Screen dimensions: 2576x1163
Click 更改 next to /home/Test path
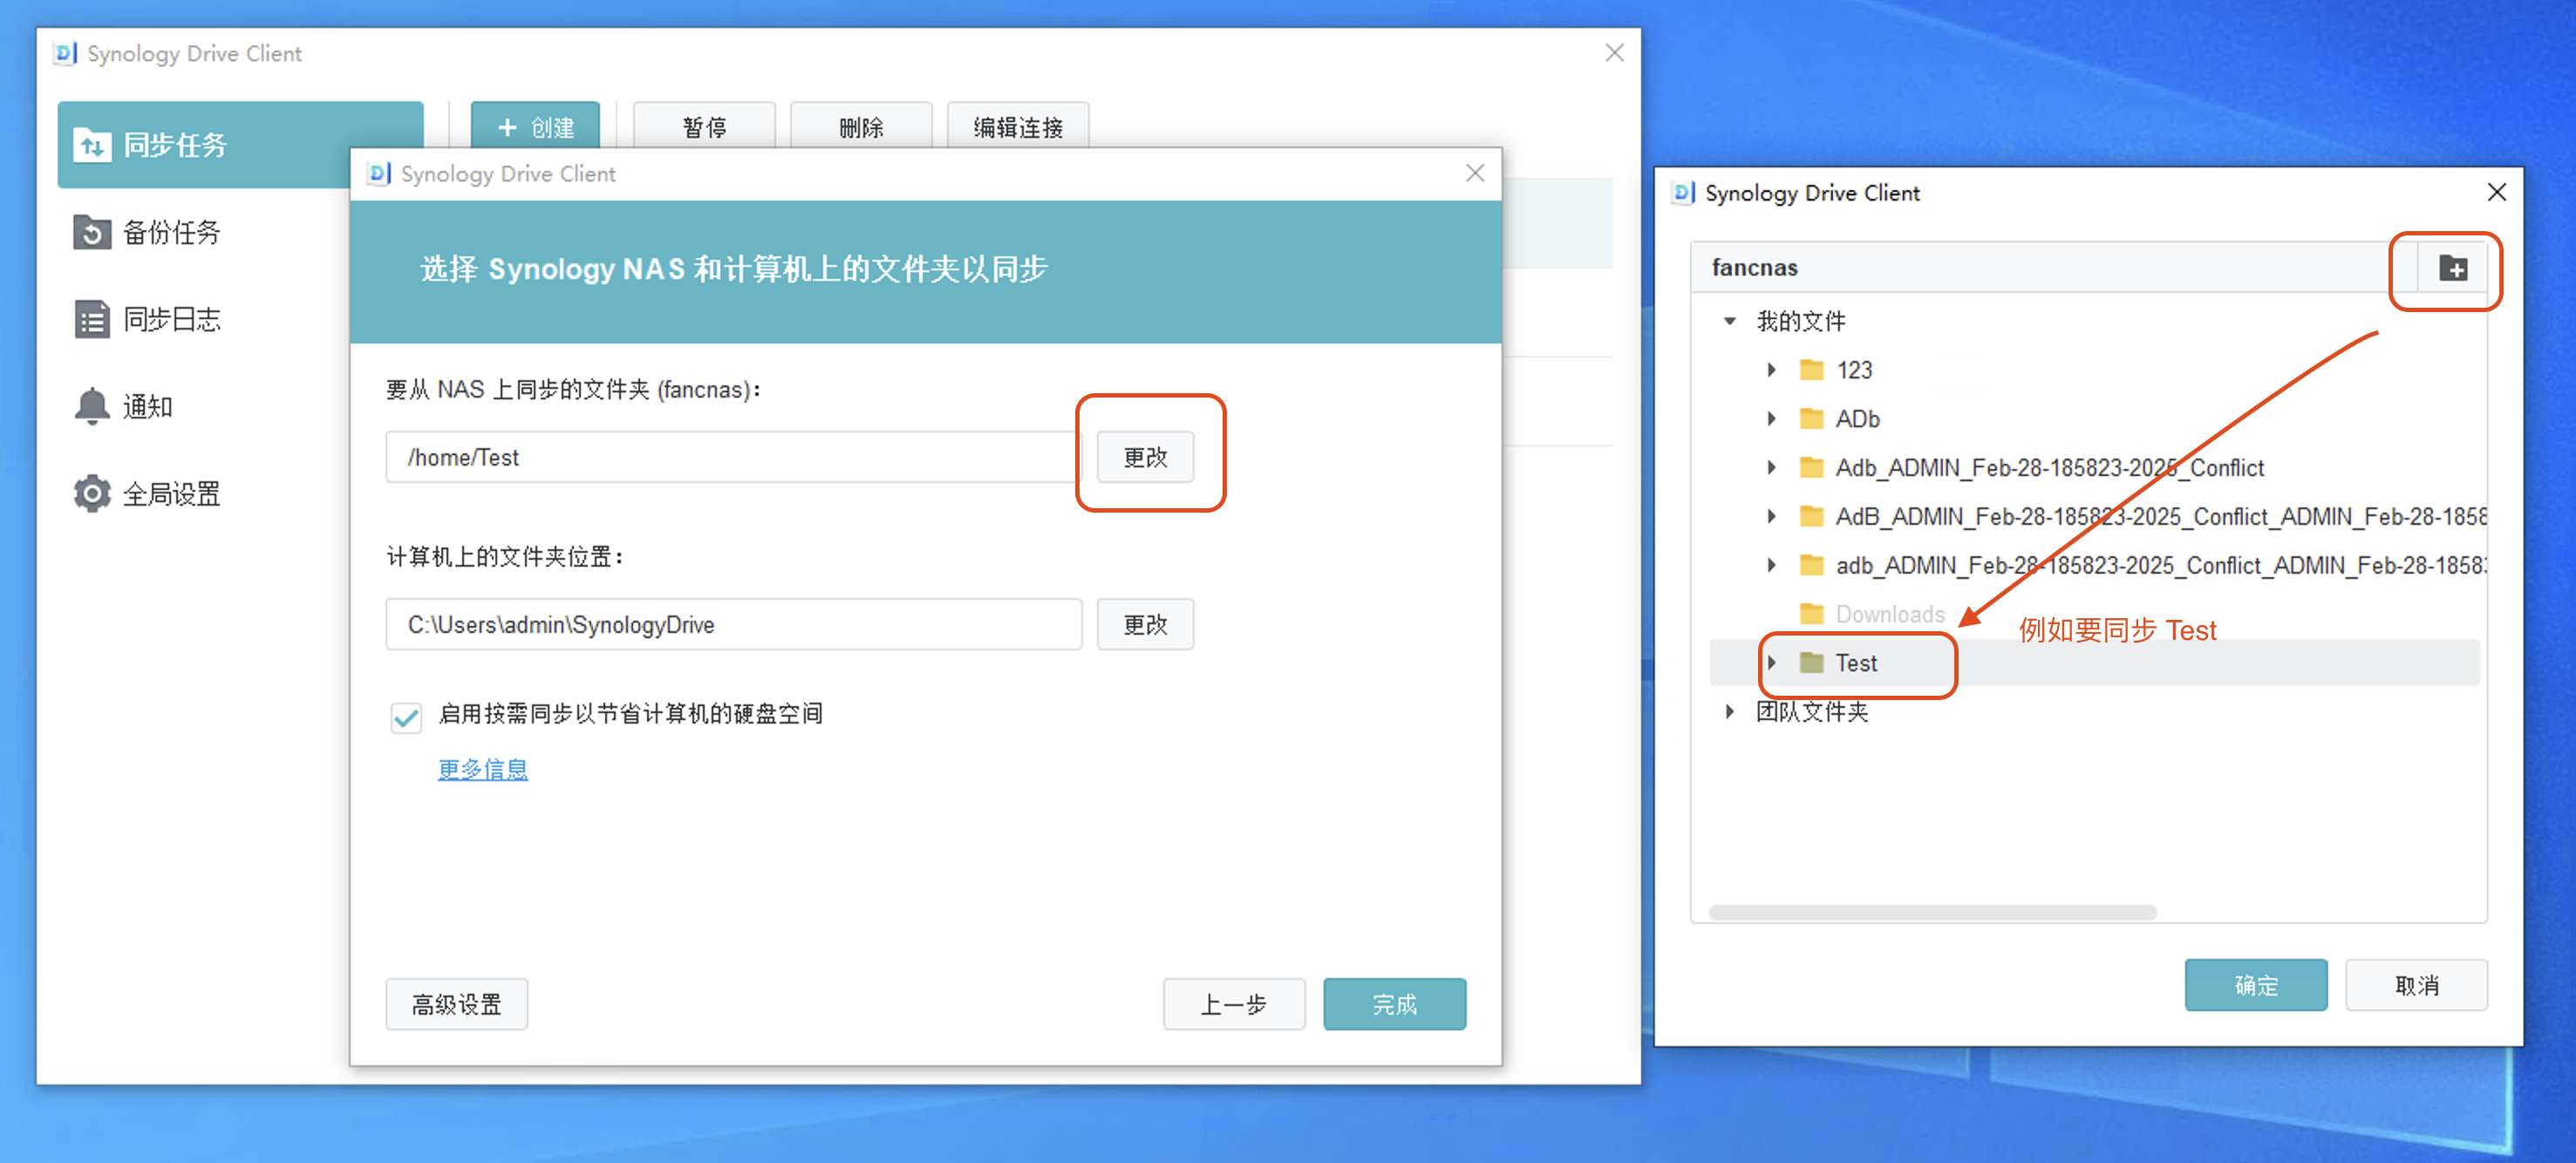[1145, 457]
